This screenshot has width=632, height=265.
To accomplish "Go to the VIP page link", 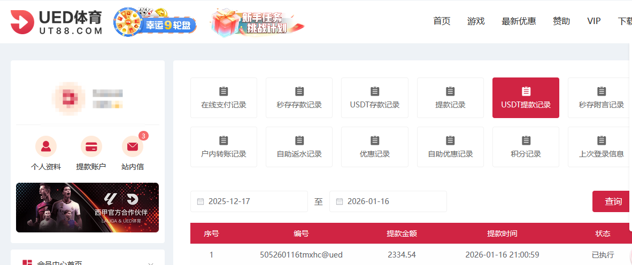I will (594, 21).
